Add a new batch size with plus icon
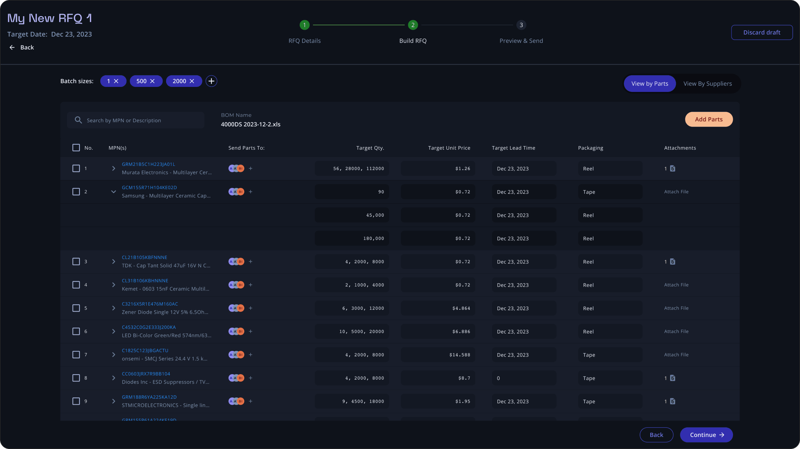 [211, 81]
